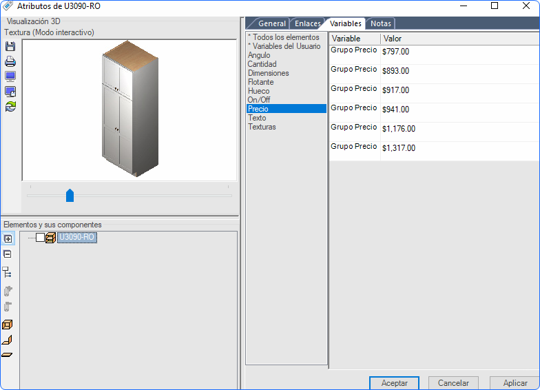
Task: Select Dimensiones in the variables list
Action: point(269,73)
